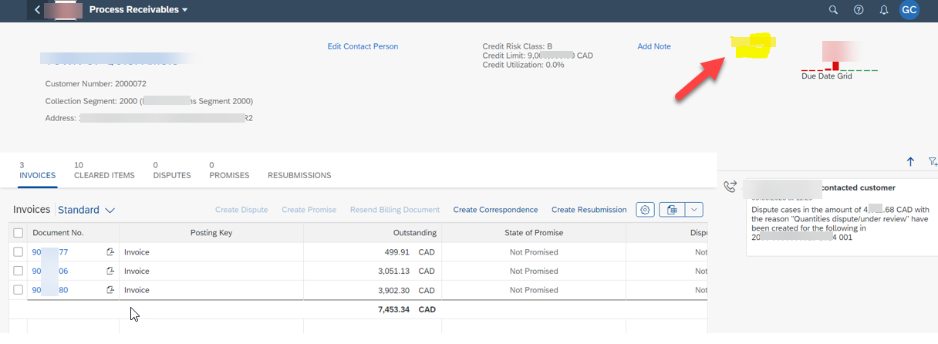Screen dimensions: 938x344
Task: Switch to the Disputes tab
Action: pos(172,170)
